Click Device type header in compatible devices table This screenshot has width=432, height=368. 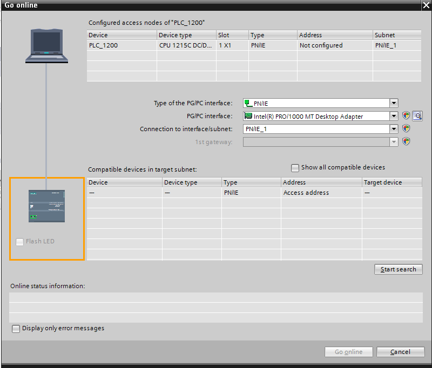192,182
